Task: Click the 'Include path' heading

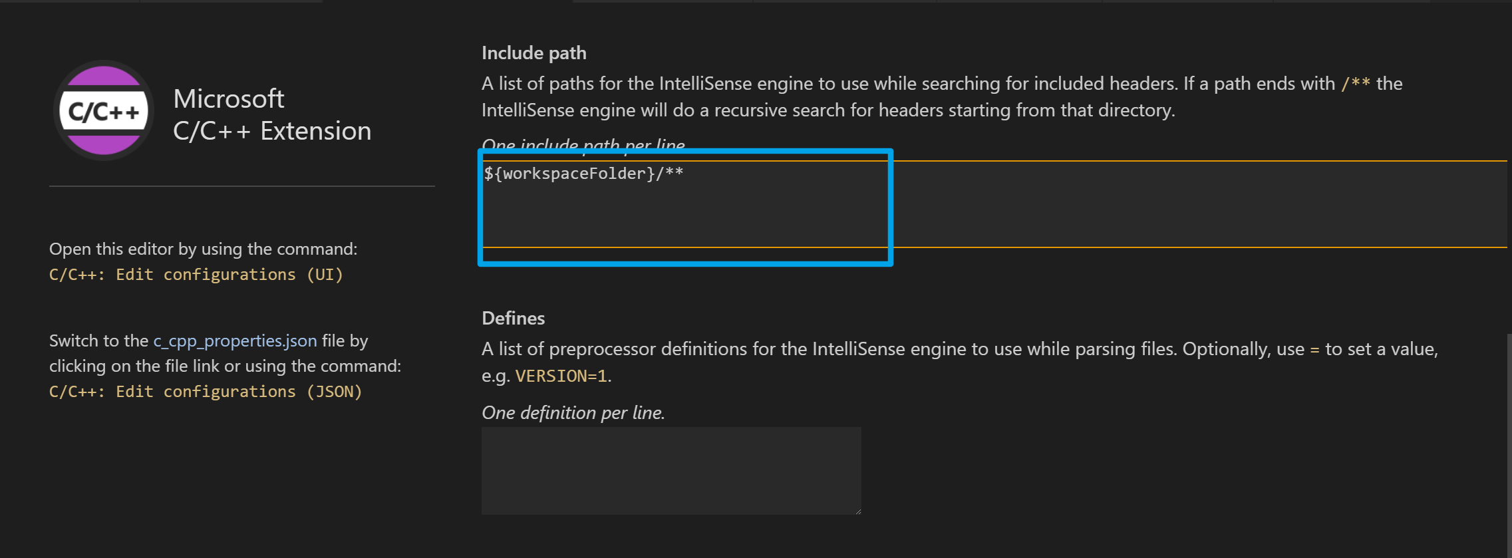Action: [x=534, y=53]
